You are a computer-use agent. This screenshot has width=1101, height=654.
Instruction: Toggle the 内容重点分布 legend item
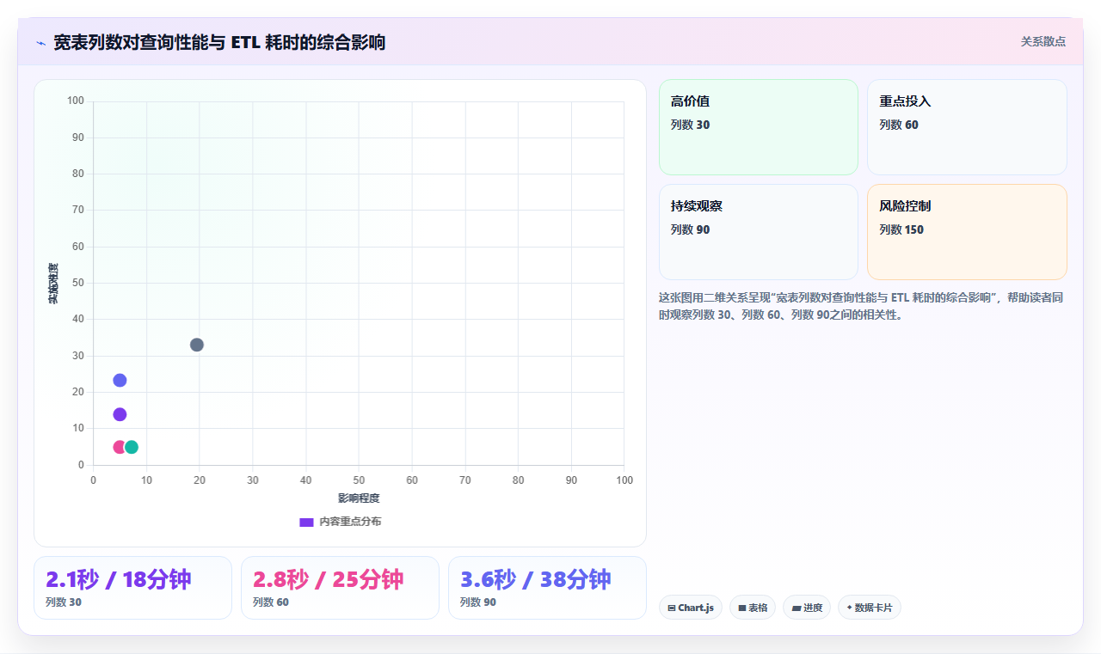pyautogui.click(x=341, y=522)
